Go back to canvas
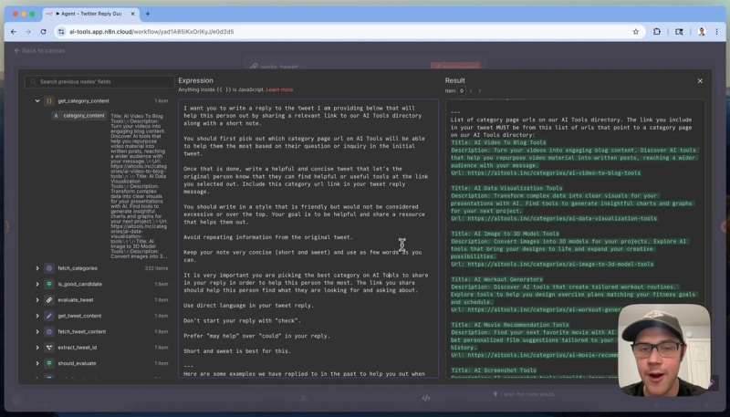Screen dimensions: 730x417 [39, 50]
